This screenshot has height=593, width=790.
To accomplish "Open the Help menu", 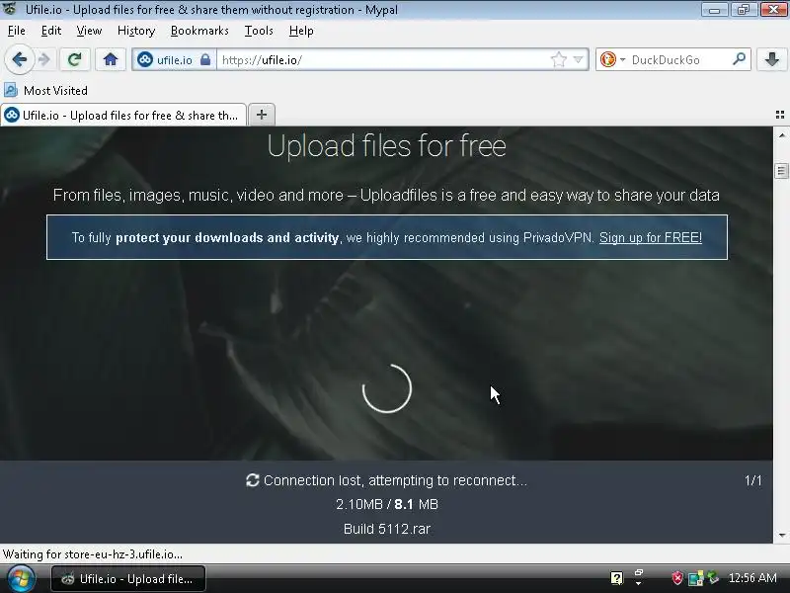I will [301, 31].
